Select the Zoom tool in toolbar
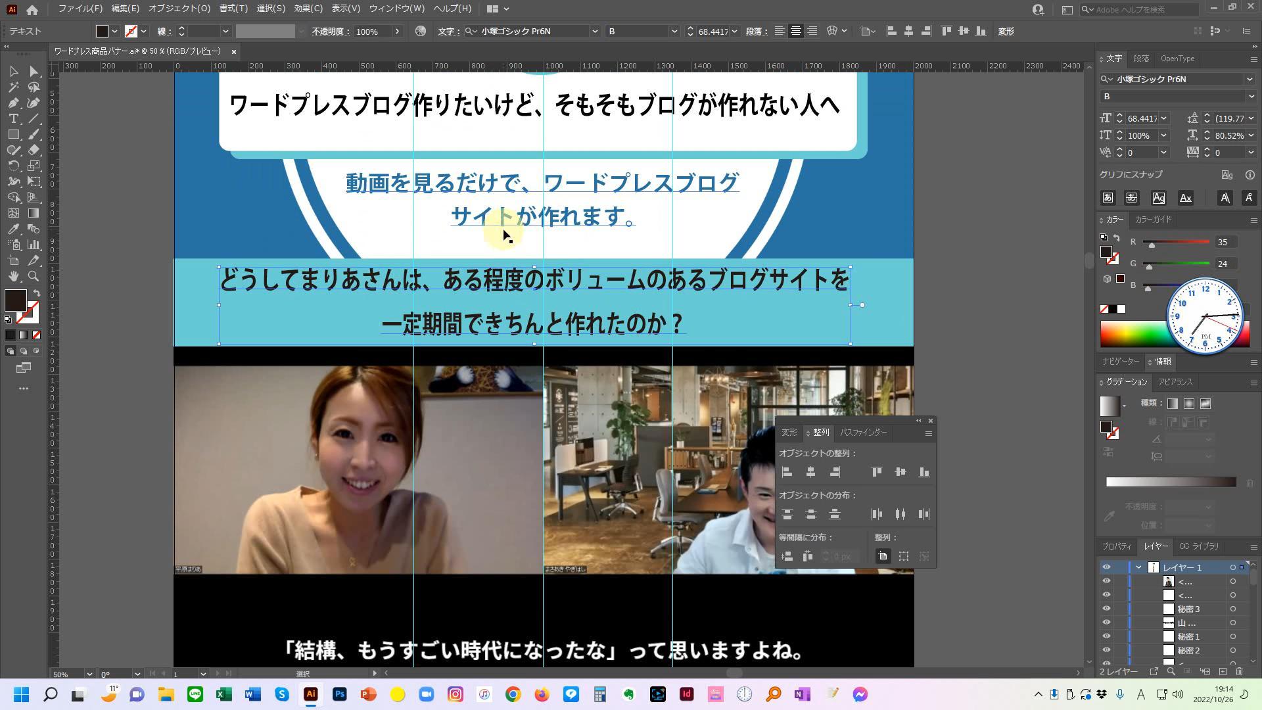Image resolution: width=1262 pixels, height=710 pixels. [x=34, y=277]
